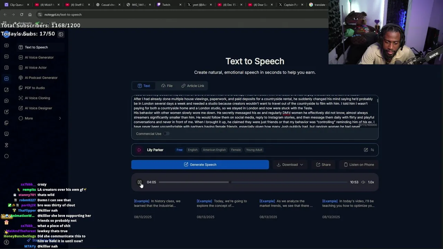Click the audio waveform rail icon
443x249 pixels.
tap(6, 79)
